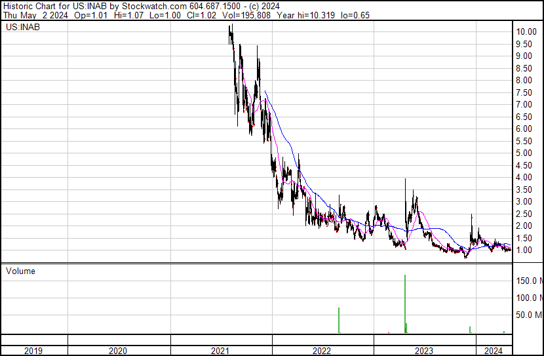
Task: Select the 2019 year marker
Action: [33, 351]
